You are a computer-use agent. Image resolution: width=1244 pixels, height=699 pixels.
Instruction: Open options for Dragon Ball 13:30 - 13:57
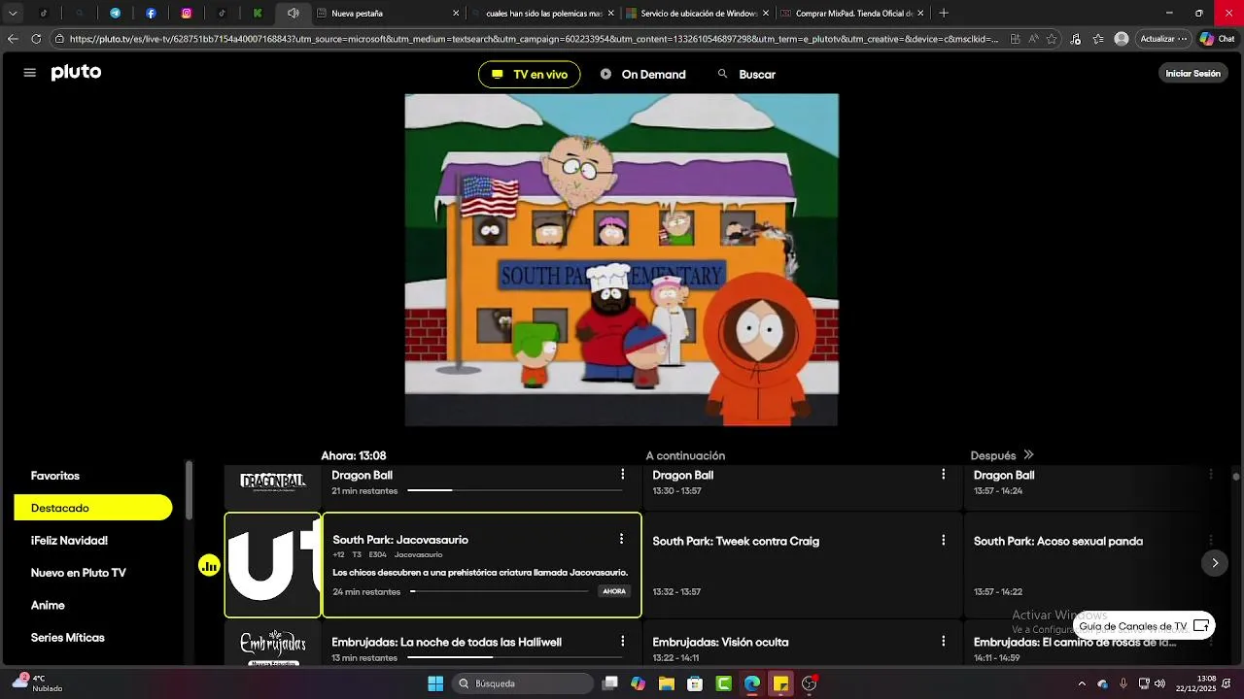pyautogui.click(x=943, y=475)
